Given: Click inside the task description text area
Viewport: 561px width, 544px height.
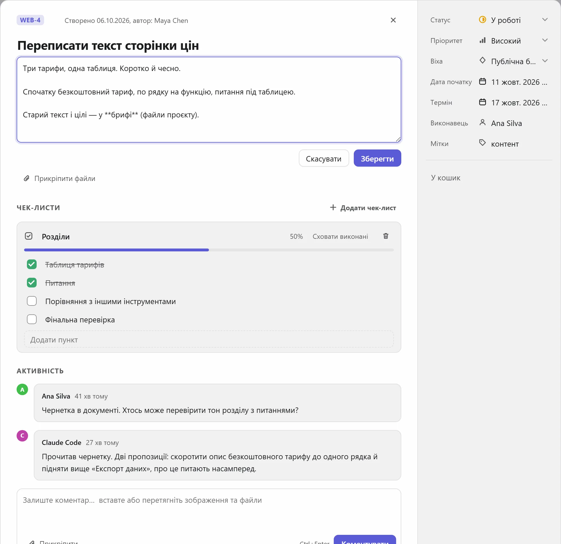Looking at the screenshot, I should pos(209,99).
